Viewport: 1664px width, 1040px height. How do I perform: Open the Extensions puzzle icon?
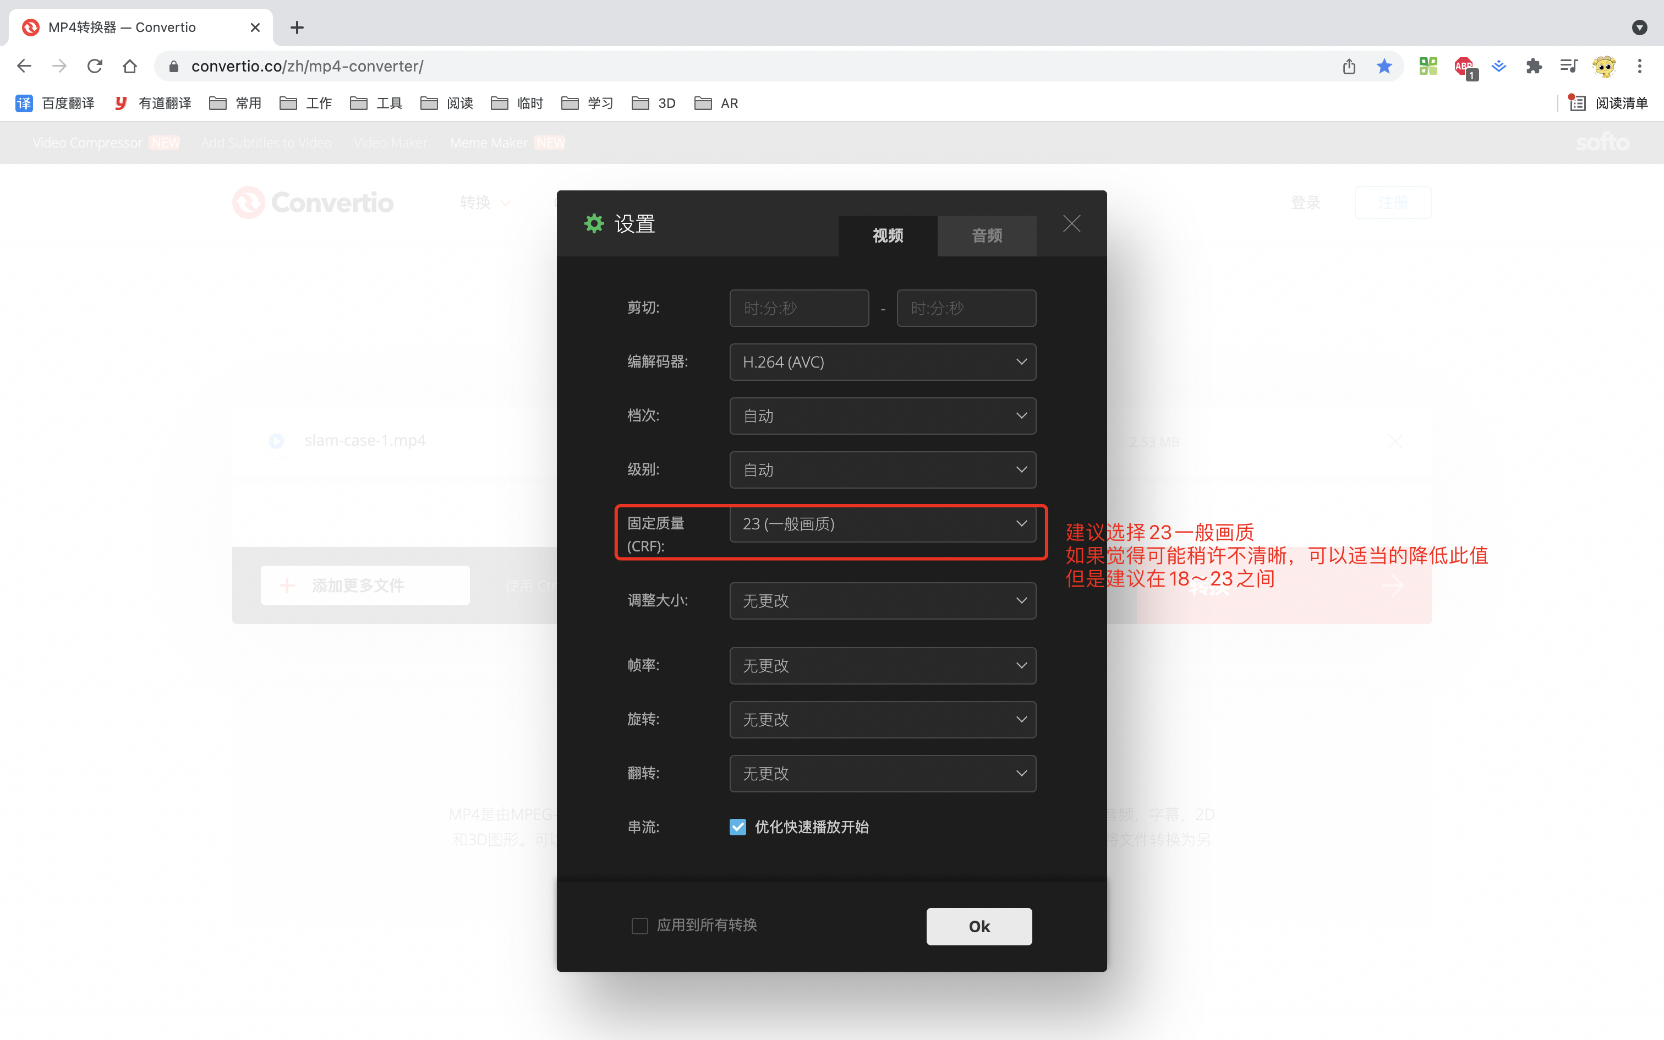[1534, 66]
